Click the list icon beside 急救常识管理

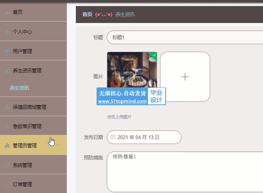[7, 126]
